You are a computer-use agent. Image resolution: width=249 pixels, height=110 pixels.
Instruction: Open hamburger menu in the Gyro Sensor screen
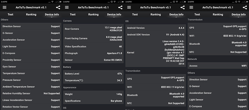tap(4, 7)
